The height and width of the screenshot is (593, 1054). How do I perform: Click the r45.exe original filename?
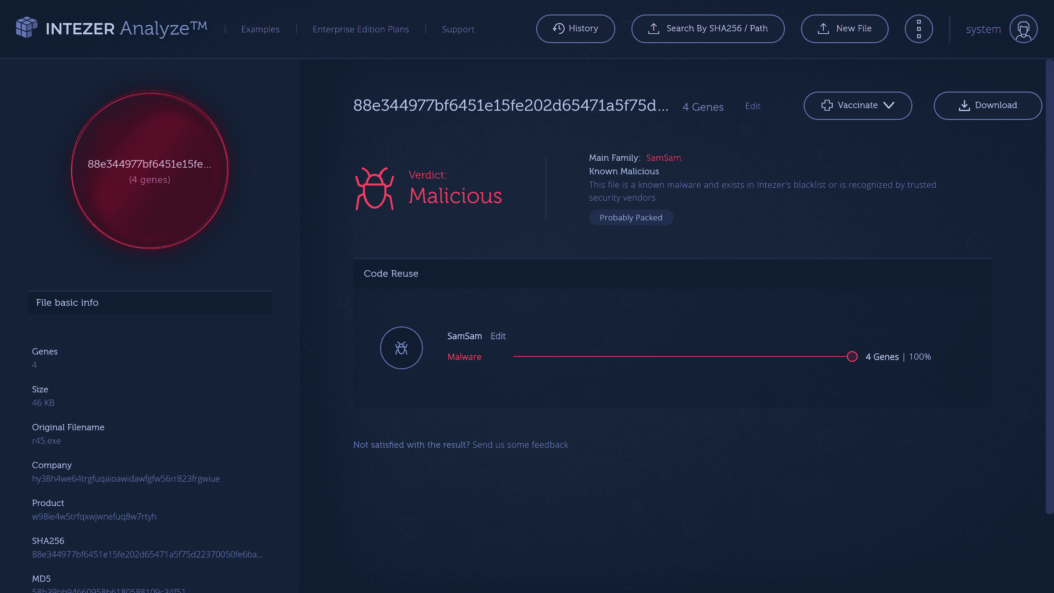[x=46, y=441]
